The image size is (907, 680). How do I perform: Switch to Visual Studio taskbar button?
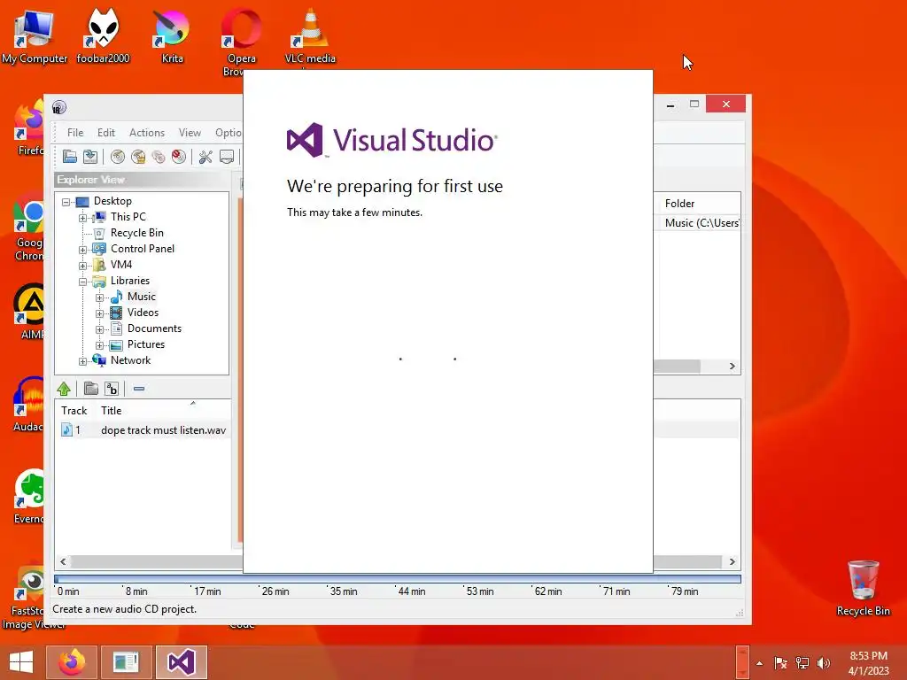181,662
